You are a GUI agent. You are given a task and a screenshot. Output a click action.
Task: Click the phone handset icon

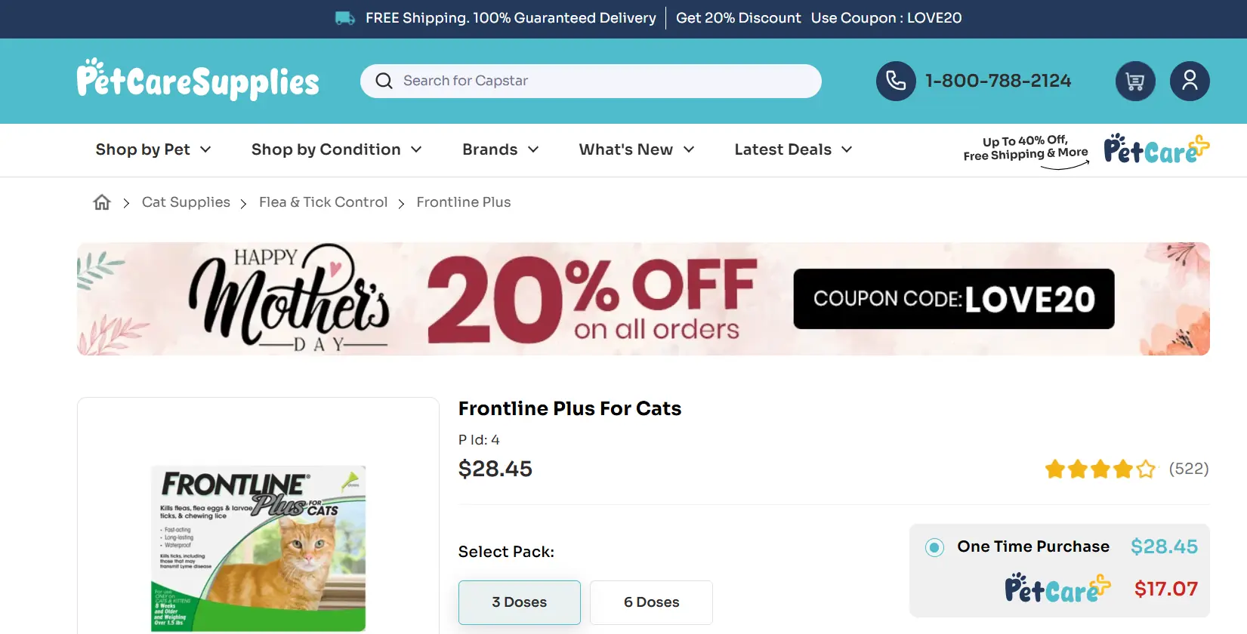[896, 81]
